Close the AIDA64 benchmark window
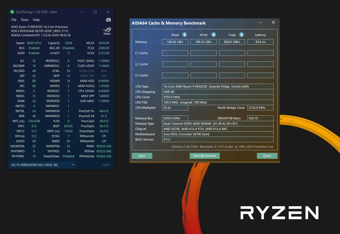Screen dimensions: 340x234 (273, 23)
